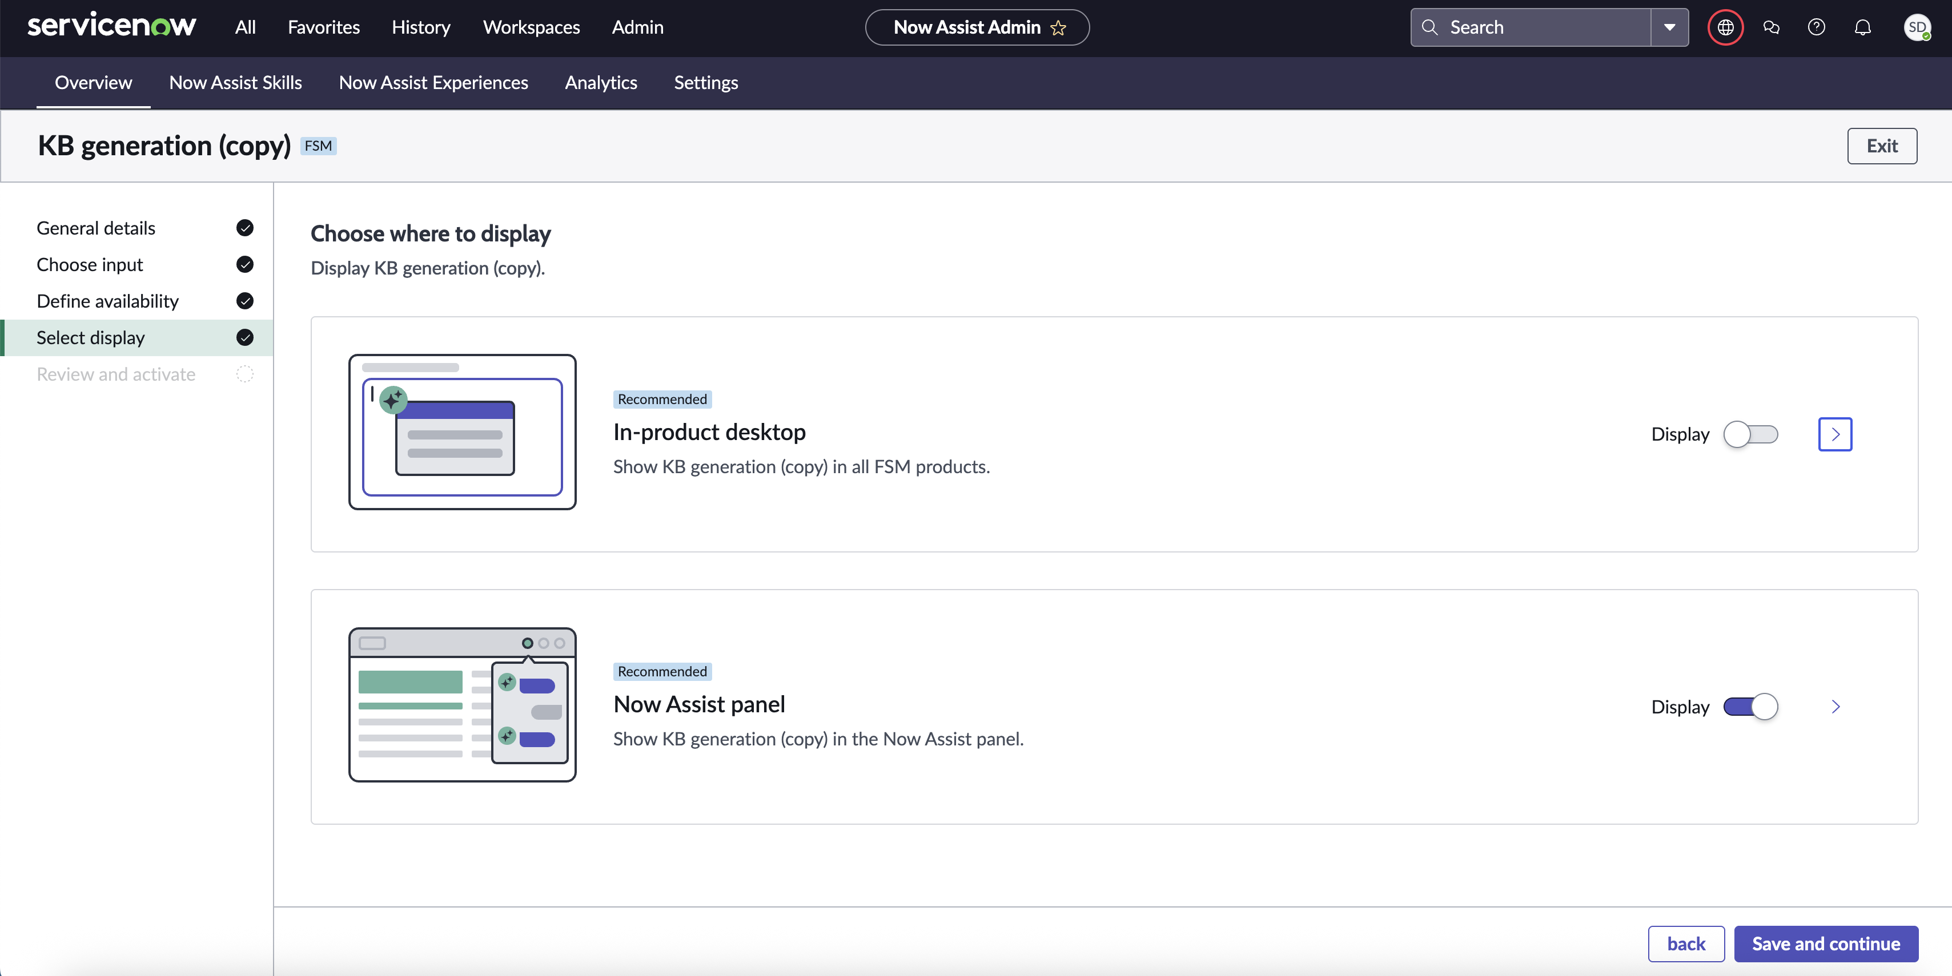Viewport: 1952px width, 976px height.
Task: Click the Exit button
Action: point(1882,146)
